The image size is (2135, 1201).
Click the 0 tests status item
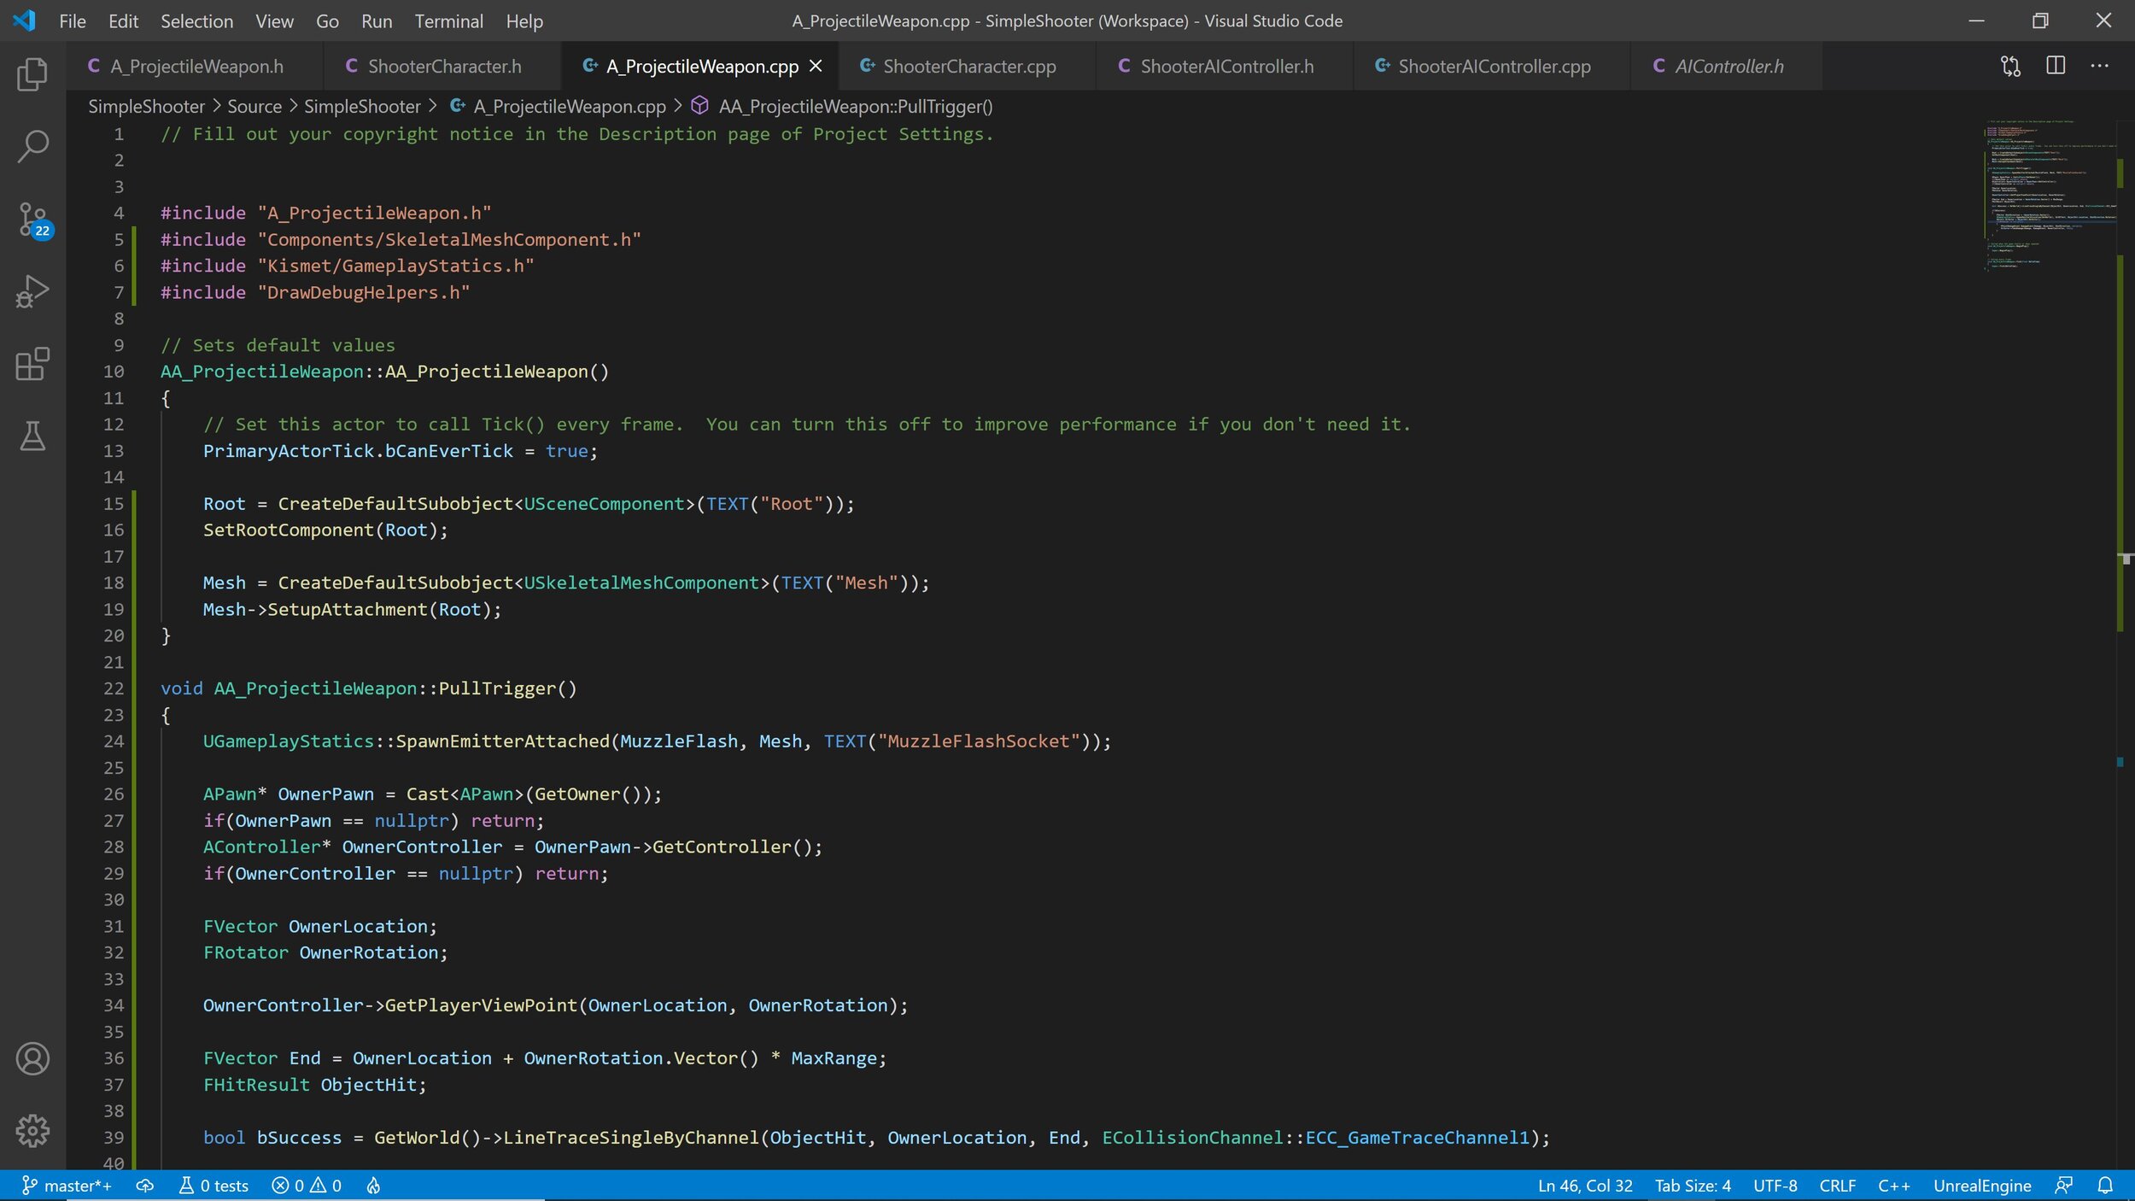point(213,1186)
